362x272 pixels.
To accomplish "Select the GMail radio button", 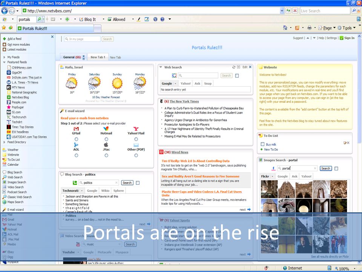I will 76,139.
